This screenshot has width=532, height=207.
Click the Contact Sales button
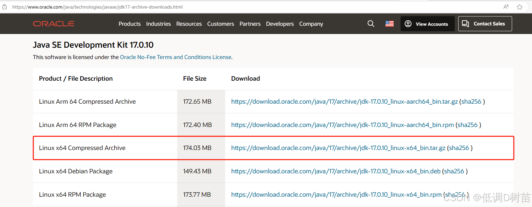click(485, 24)
